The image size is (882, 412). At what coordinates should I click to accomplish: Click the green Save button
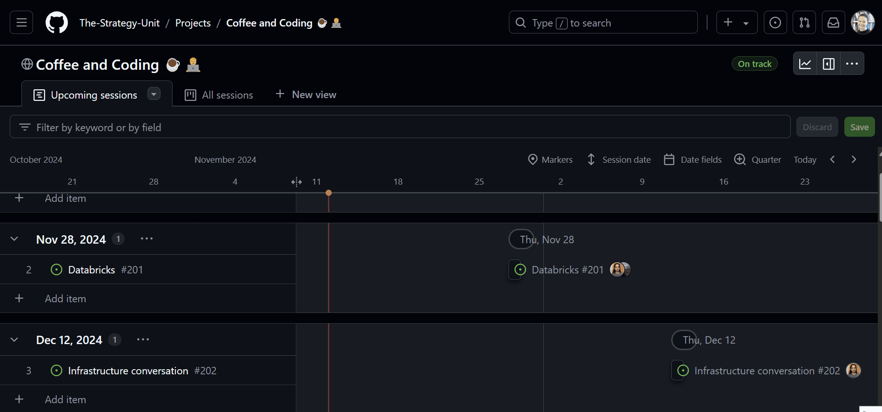[859, 127]
